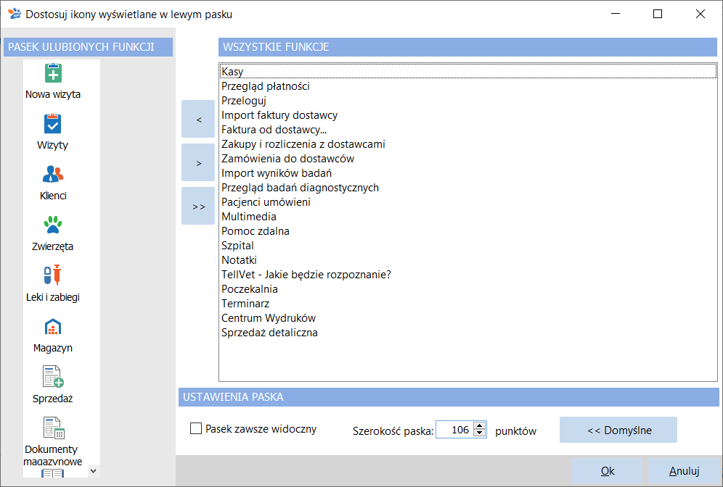723x487 pixels.
Task: Select the Magazyn warehouse icon
Action: point(53,326)
